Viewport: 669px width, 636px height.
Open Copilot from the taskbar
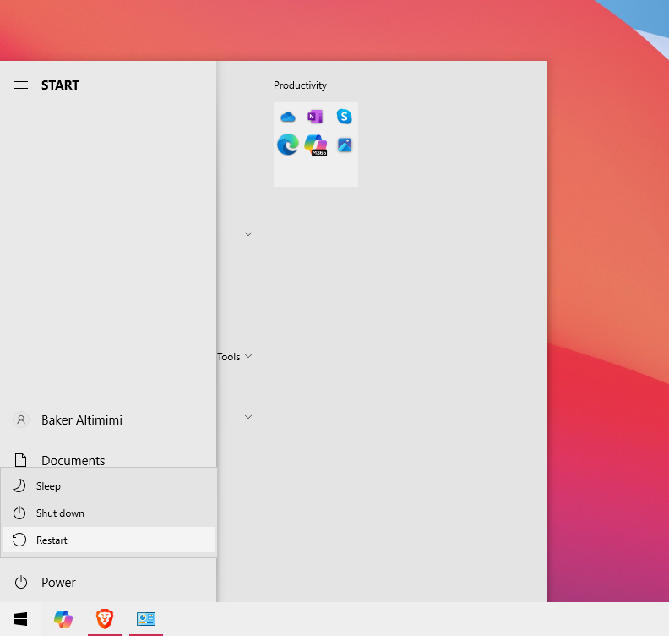click(x=63, y=619)
